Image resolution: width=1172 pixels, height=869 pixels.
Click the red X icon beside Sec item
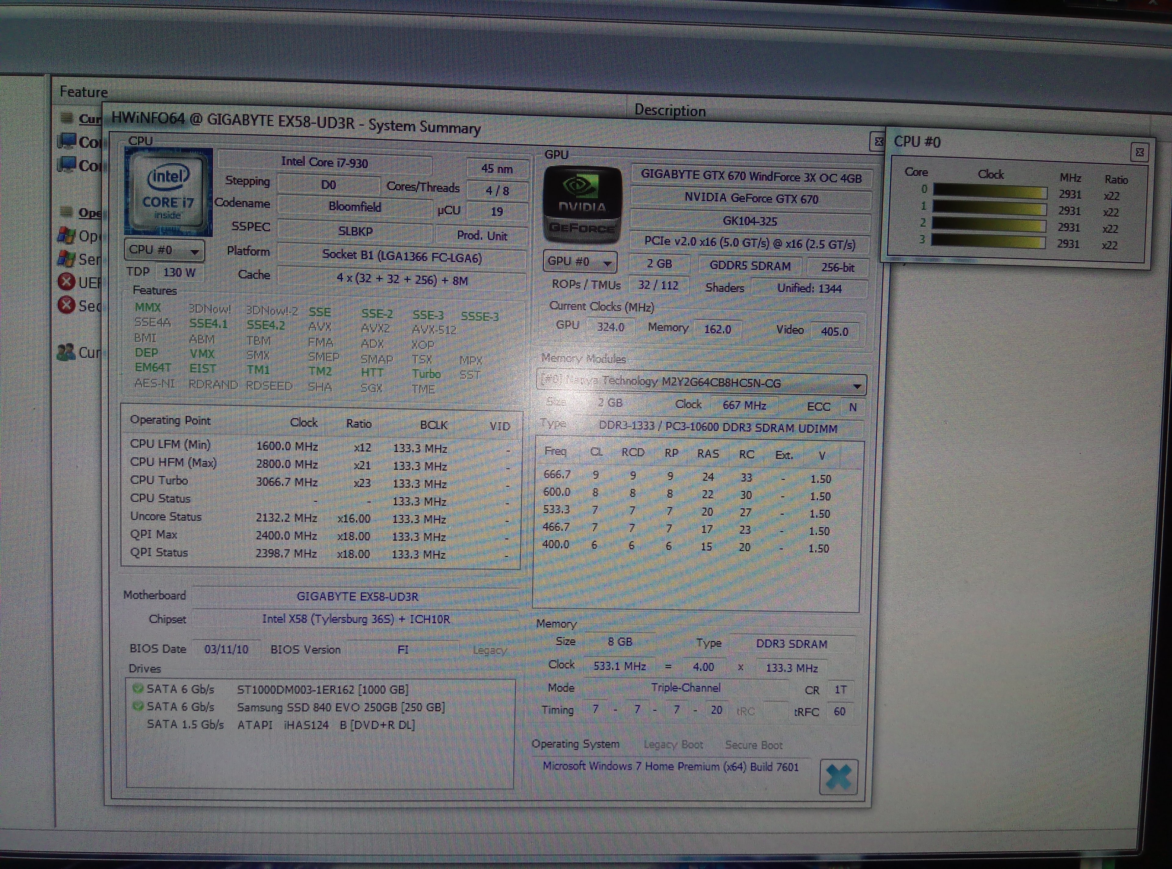pyautogui.click(x=66, y=305)
